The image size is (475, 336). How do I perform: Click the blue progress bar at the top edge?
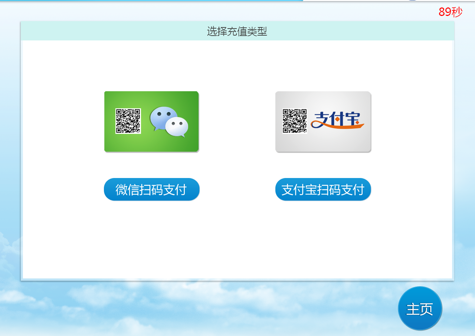point(148,1)
